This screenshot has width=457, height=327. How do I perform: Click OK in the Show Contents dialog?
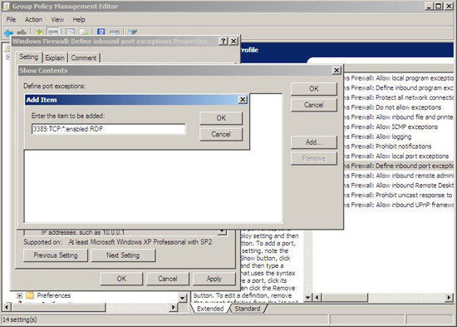point(314,89)
